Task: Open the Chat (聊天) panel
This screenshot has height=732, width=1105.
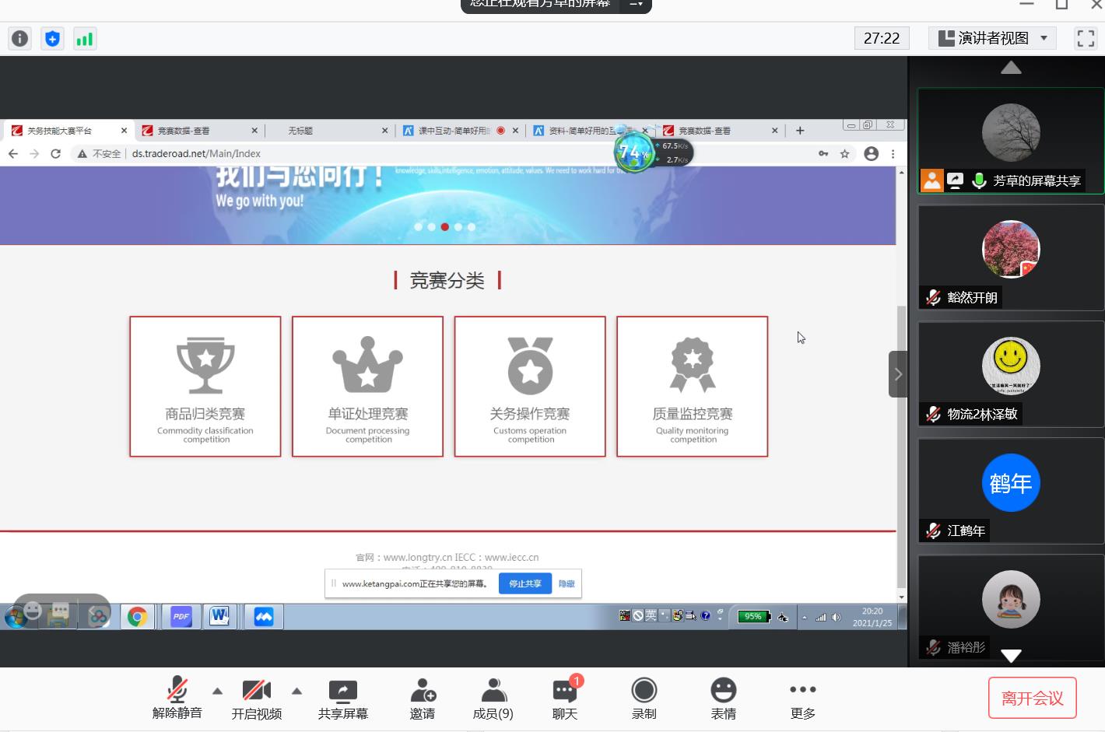Action: pyautogui.click(x=565, y=698)
